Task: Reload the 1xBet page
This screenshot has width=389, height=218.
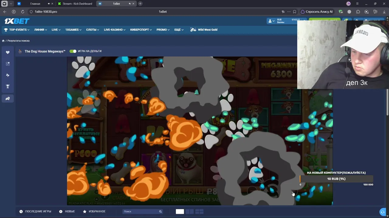Action: pos(22,12)
